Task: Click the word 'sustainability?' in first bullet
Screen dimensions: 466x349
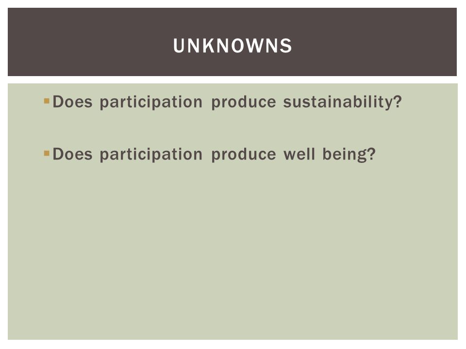Action: tap(342, 102)
